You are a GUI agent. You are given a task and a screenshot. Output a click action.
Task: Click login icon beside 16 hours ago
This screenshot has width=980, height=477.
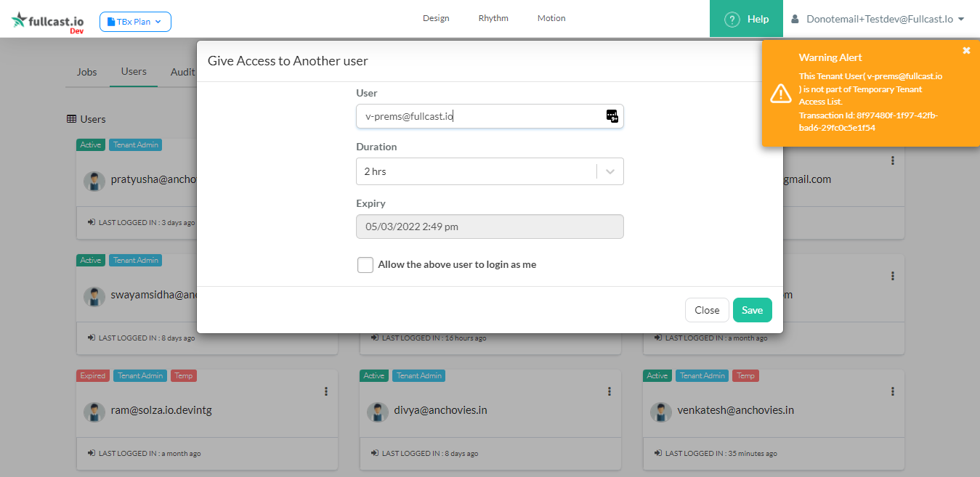click(375, 338)
